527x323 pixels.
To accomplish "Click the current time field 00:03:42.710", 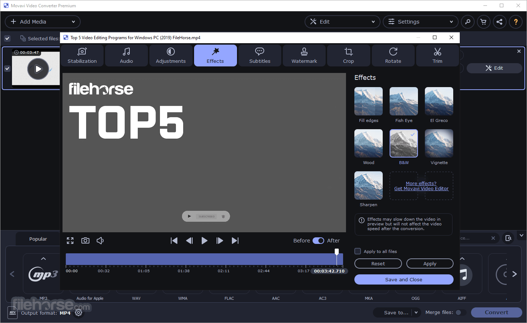I will 329,271.
